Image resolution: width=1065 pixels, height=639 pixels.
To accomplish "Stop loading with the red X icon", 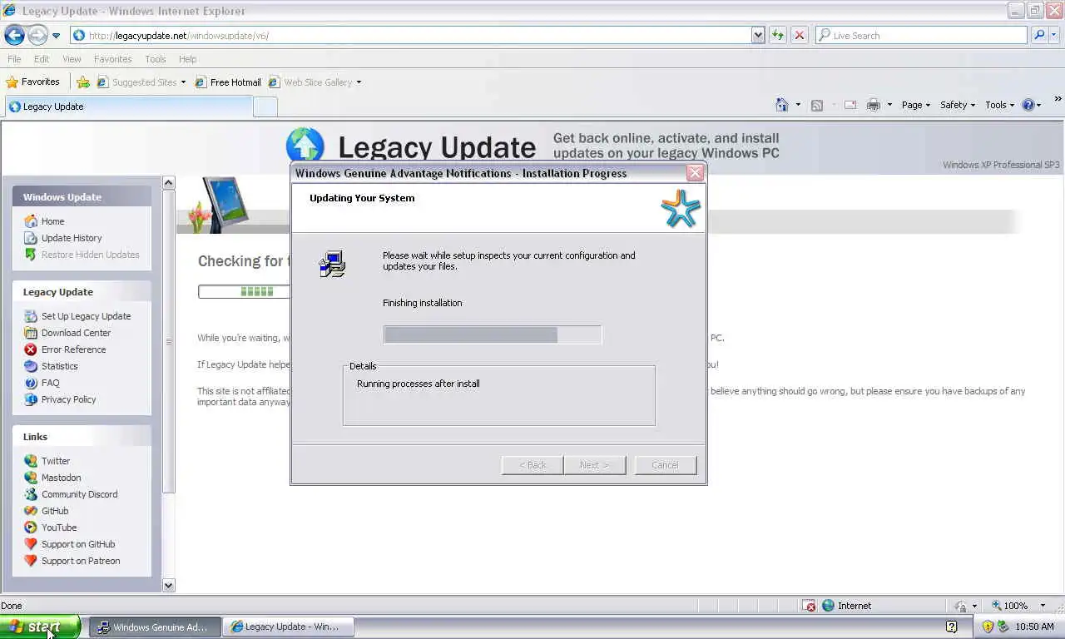I will click(x=799, y=35).
